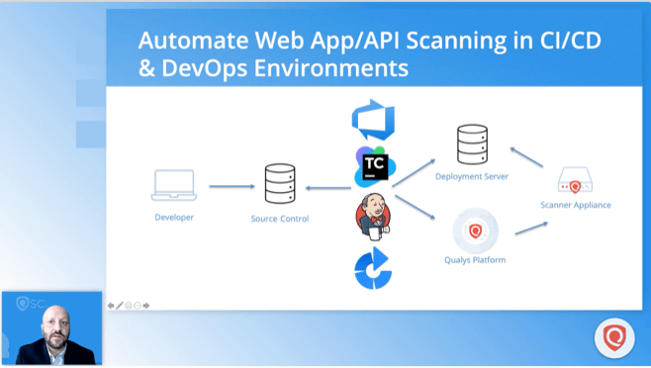
Task: Click the TeamCity TC logo
Action: coord(375,166)
